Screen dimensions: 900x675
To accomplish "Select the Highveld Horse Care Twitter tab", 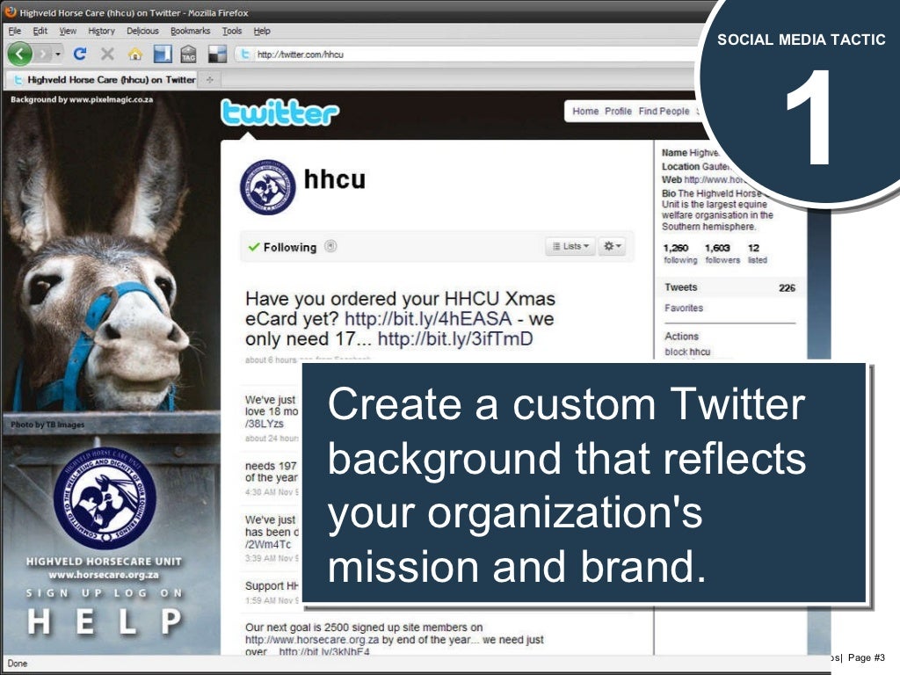I will [105, 80].
